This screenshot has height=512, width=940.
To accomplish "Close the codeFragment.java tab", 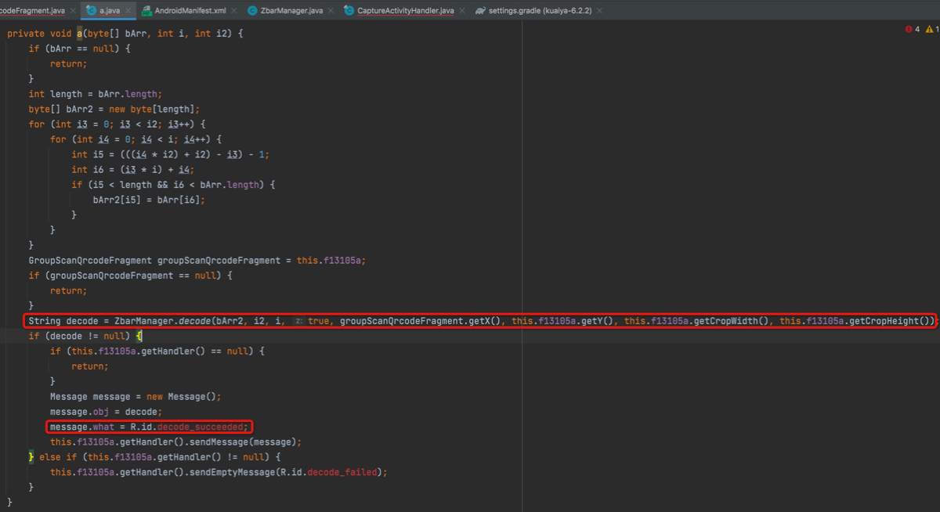I will pos(72,11).
